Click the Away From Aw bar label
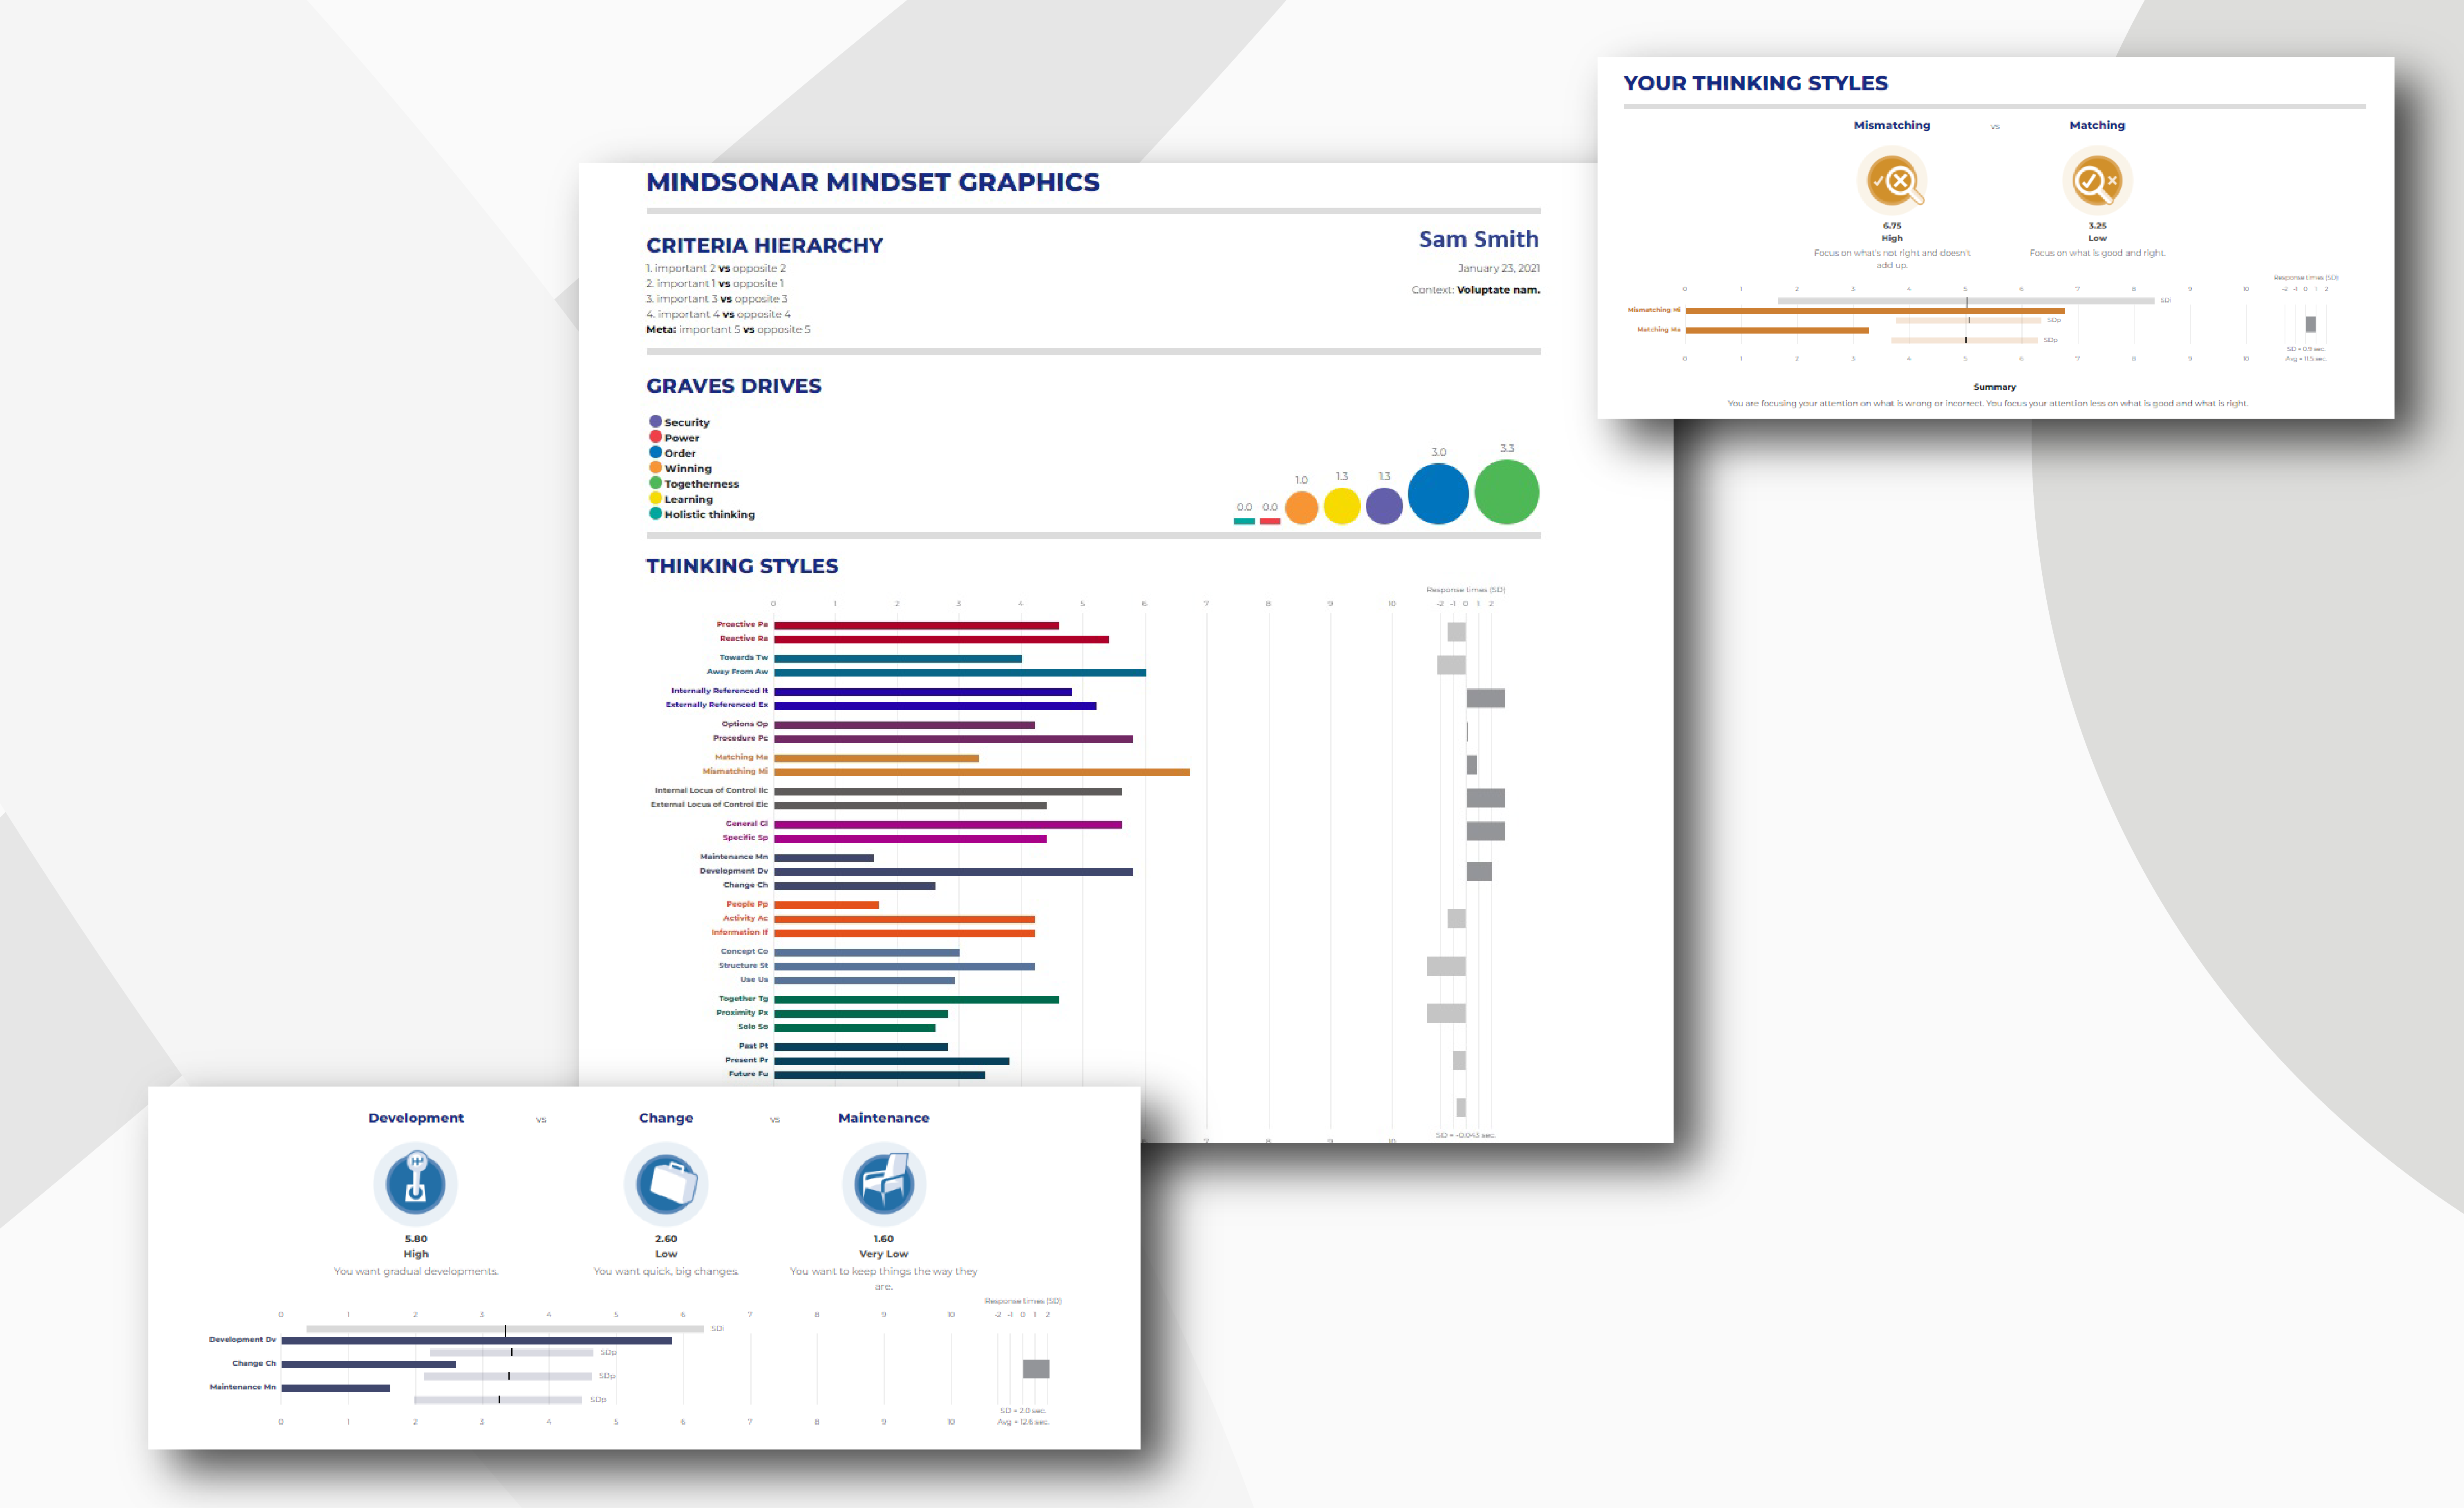 [737, 672]
